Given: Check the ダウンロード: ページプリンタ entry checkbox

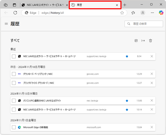Looking at the screenshot, I should tap(14, 74).
